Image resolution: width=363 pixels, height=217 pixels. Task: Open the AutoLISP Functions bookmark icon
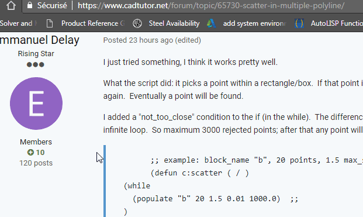(x=299, y=23)
